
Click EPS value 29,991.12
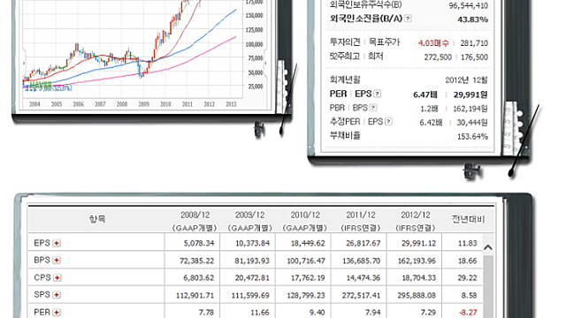click(418, 244)
